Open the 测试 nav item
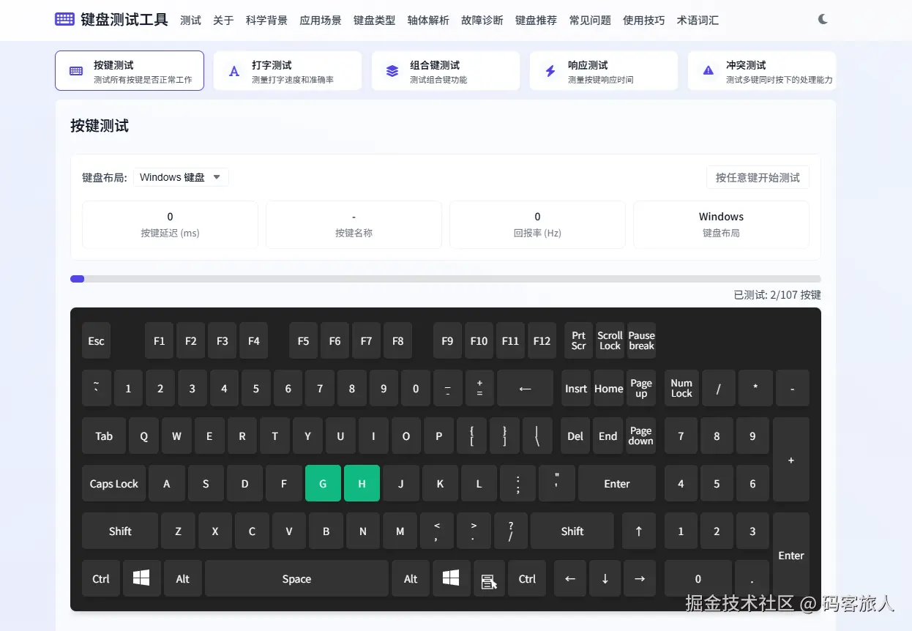 [x=190, y=20]
